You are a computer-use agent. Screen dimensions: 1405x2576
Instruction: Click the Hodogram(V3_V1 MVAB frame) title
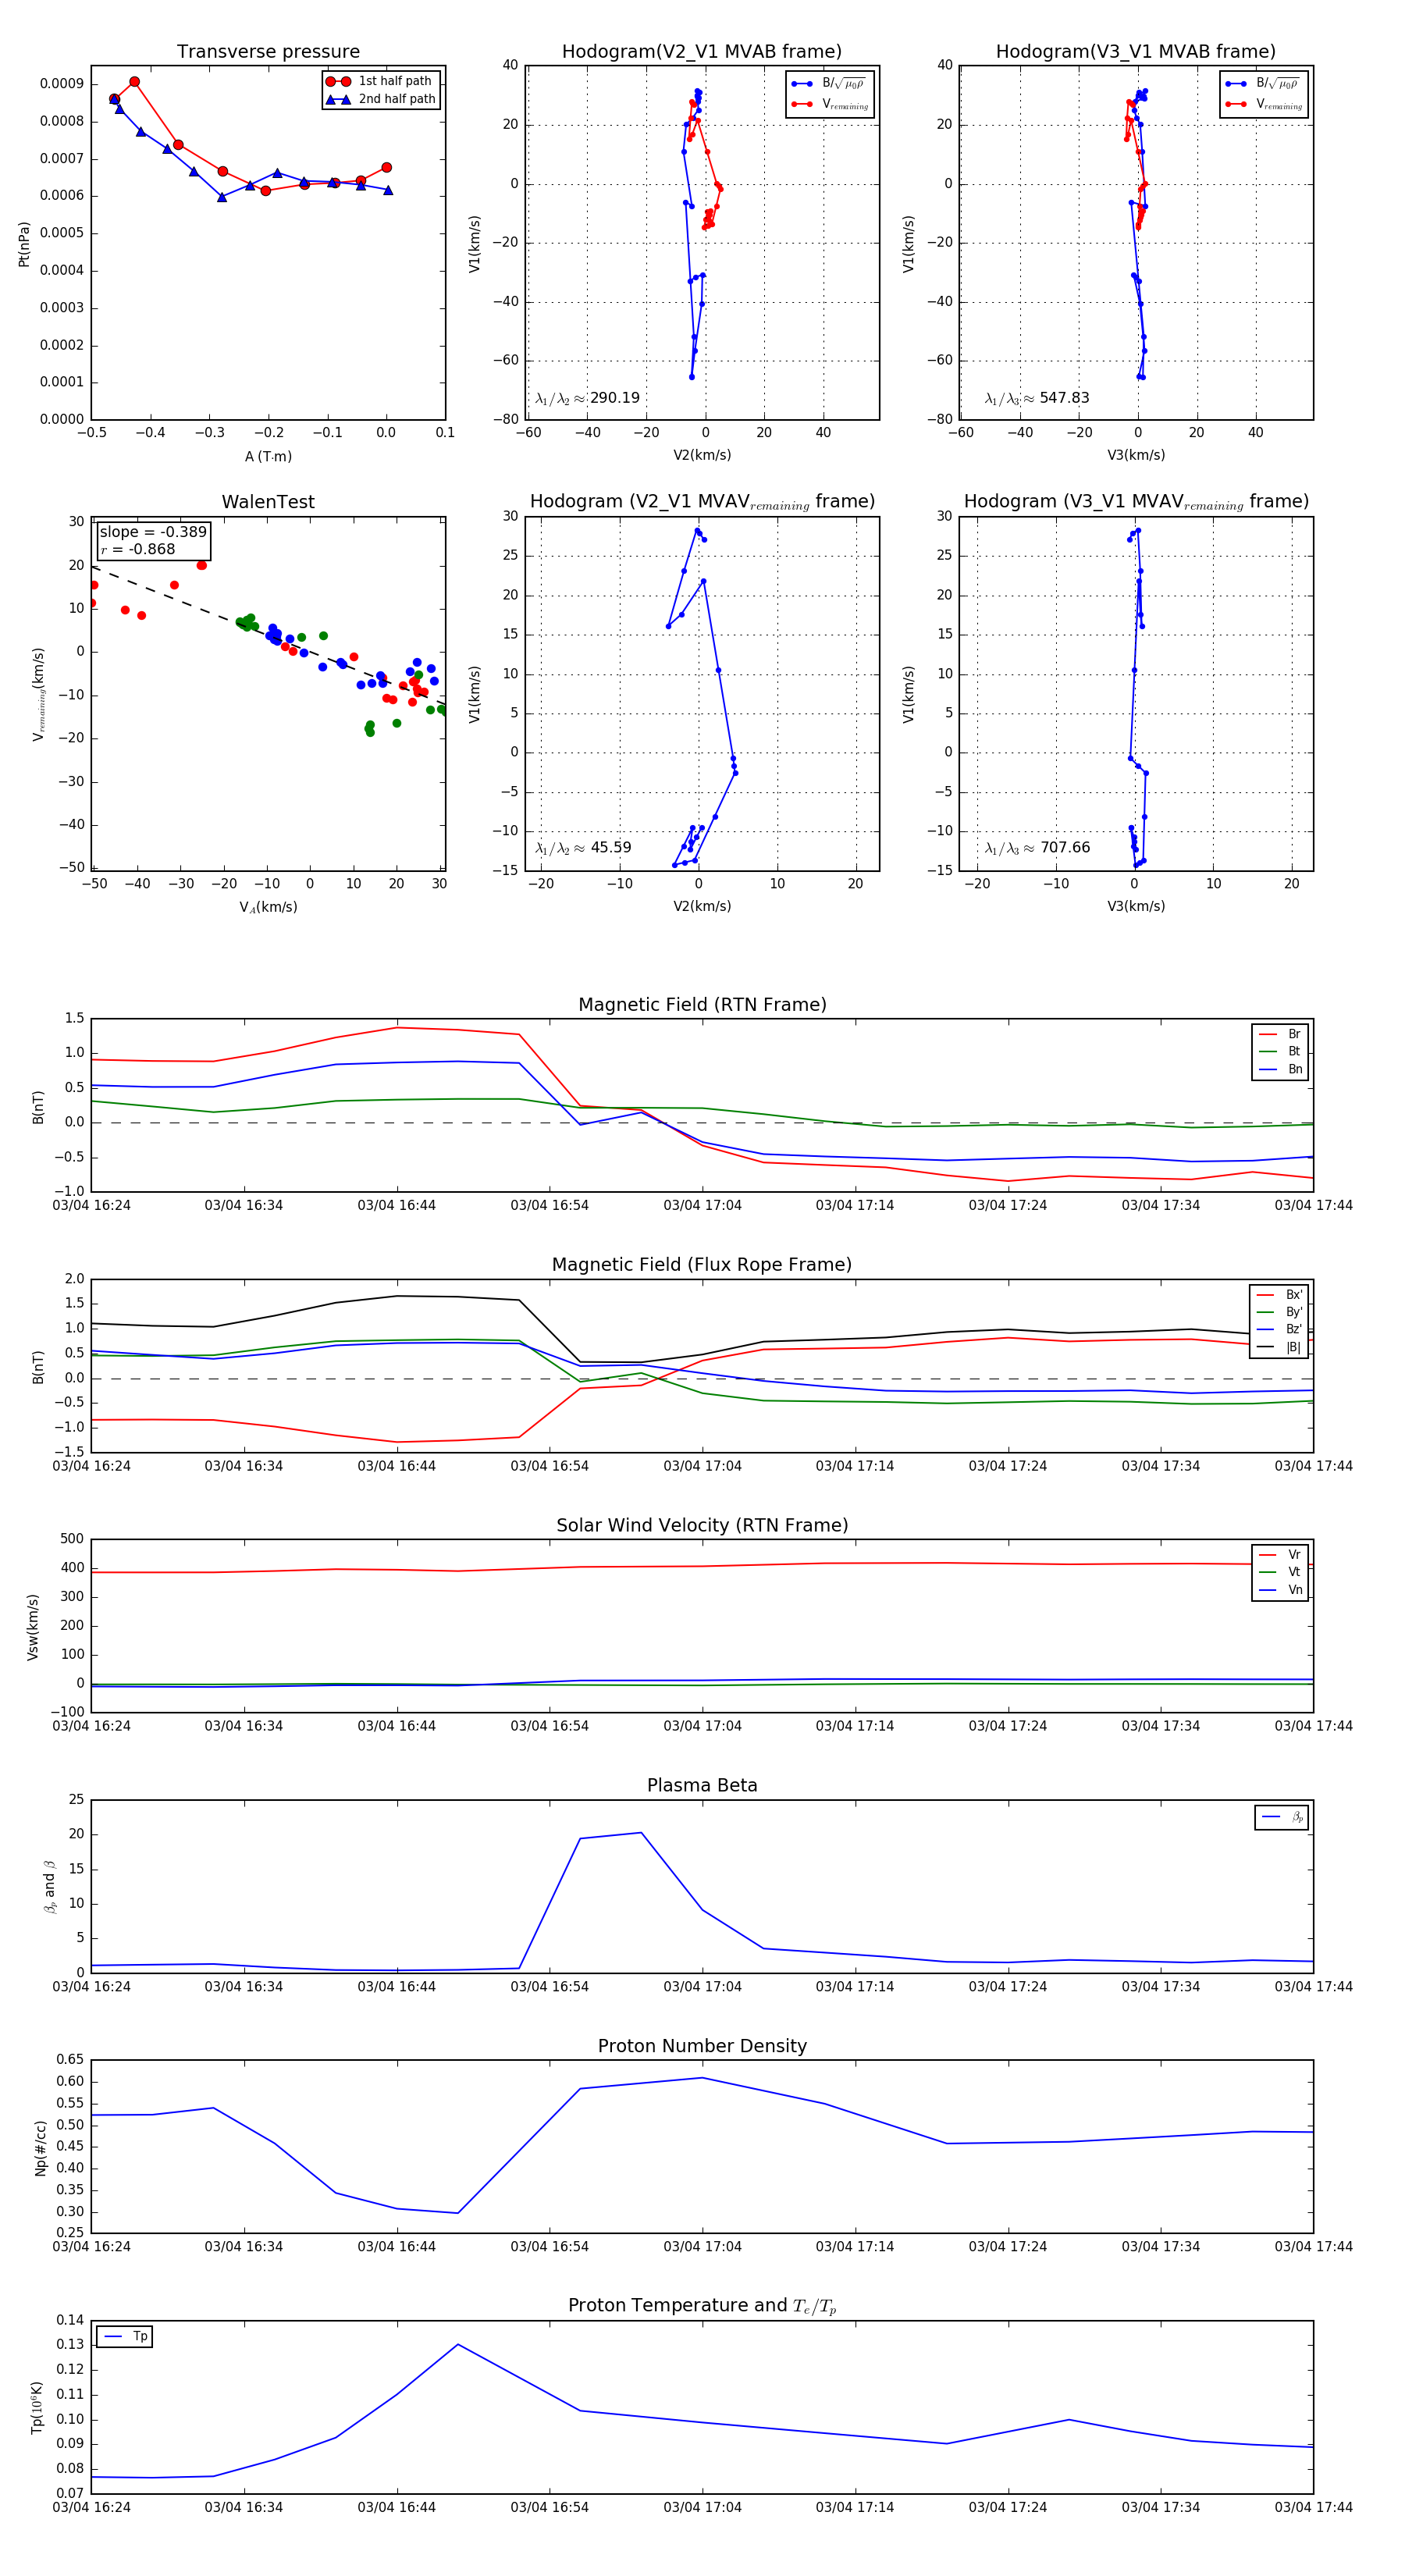[x=1136, y=52]
